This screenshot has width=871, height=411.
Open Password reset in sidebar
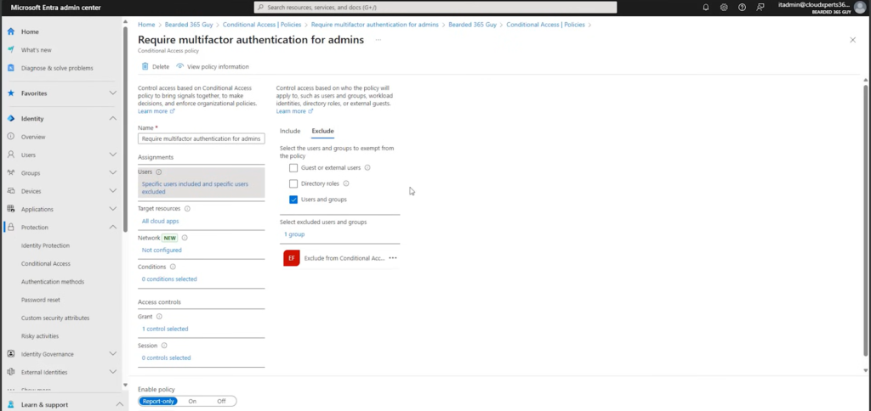pyautogui.click(x=41, y=300)
